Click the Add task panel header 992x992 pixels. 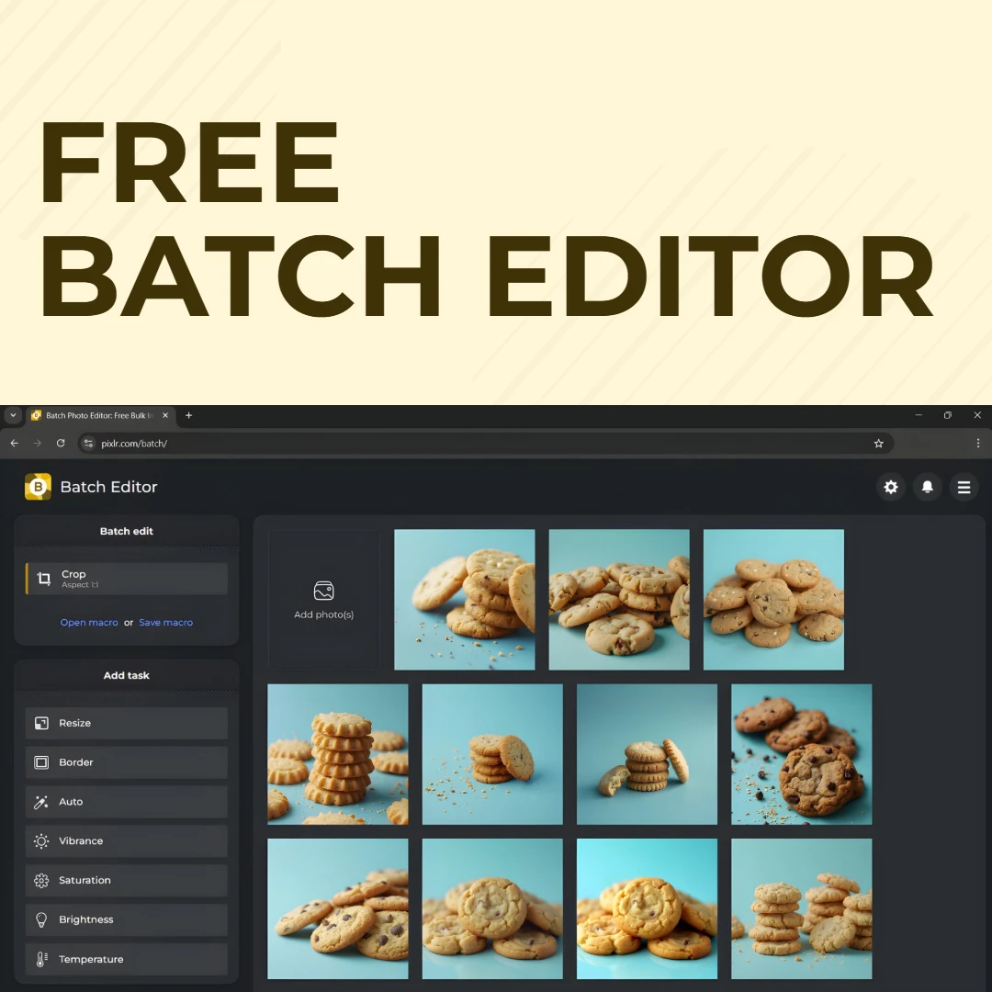[x=127, y=676]
